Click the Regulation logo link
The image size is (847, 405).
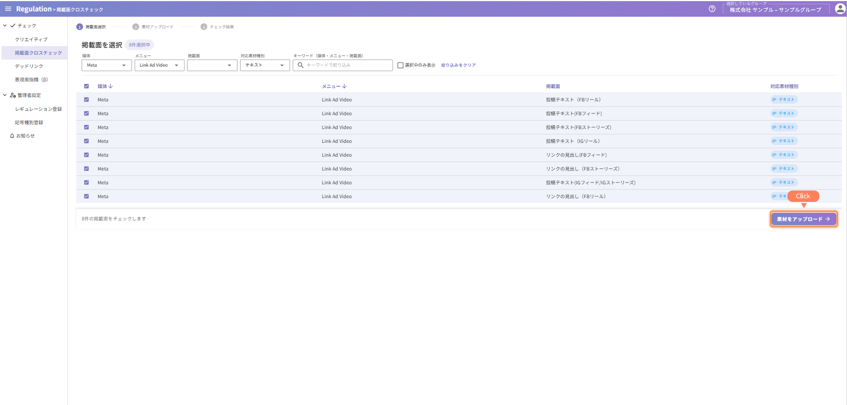[x=34, y=9]
